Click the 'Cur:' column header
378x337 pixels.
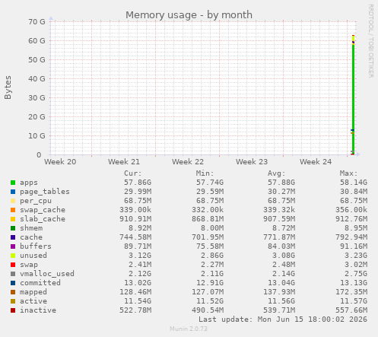pyautogui.click(x=133, y=173)
